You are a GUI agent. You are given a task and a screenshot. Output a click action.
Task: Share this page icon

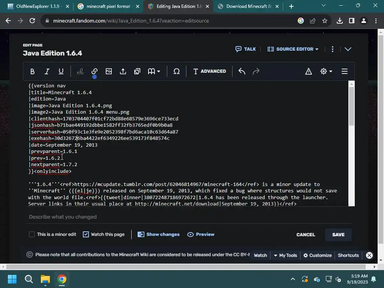[313, 21]
